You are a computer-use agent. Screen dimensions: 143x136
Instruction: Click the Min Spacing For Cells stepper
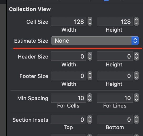(90, 98)
